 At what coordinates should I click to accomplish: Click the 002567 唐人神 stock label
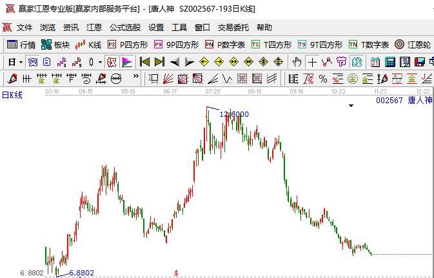(404, 100)
